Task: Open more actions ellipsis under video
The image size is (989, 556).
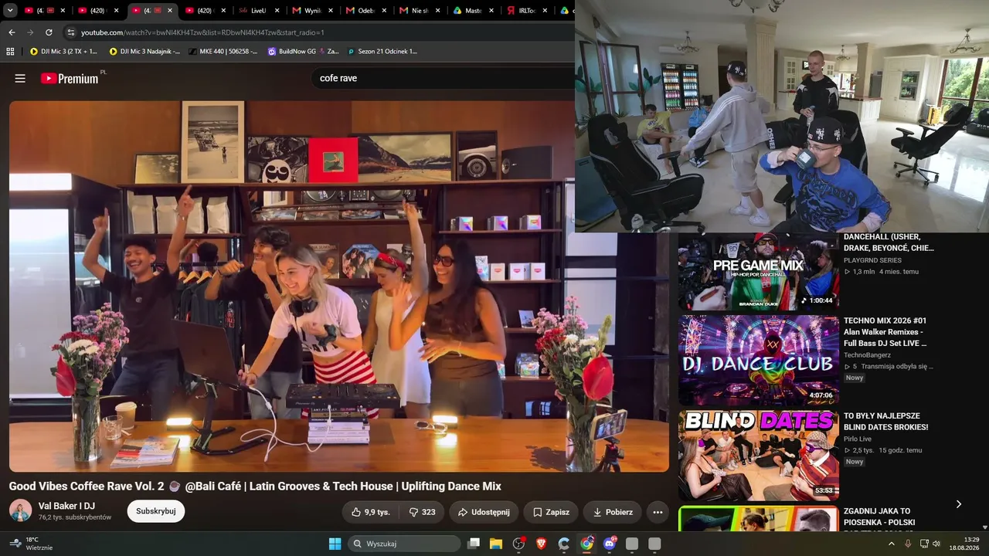Action: (x=658, y=512)
